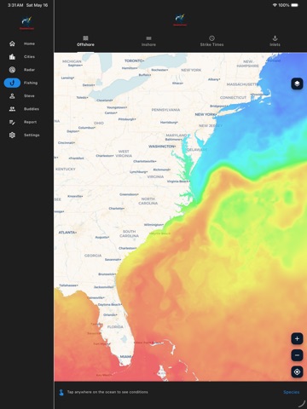
Task: Click the map layers button
Action: [297, 84]
